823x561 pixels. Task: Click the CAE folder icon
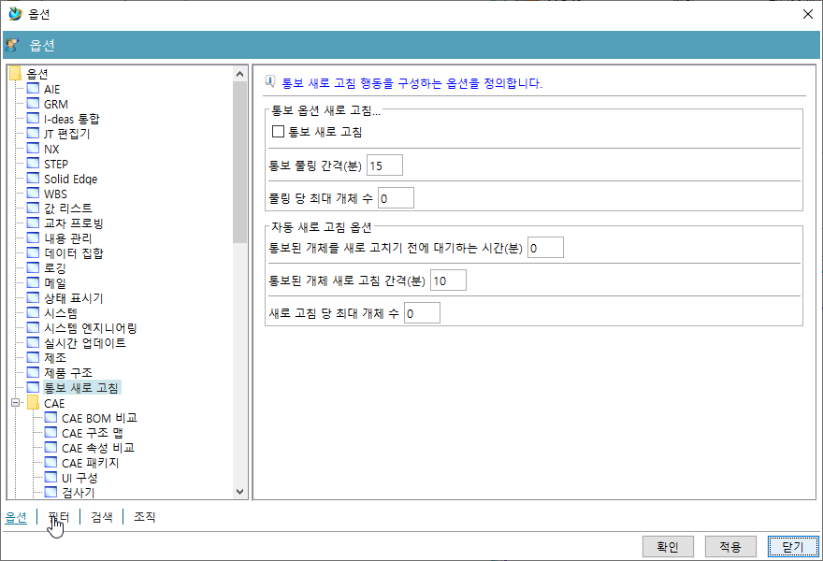pyautogui.click(x=34, y=403)
